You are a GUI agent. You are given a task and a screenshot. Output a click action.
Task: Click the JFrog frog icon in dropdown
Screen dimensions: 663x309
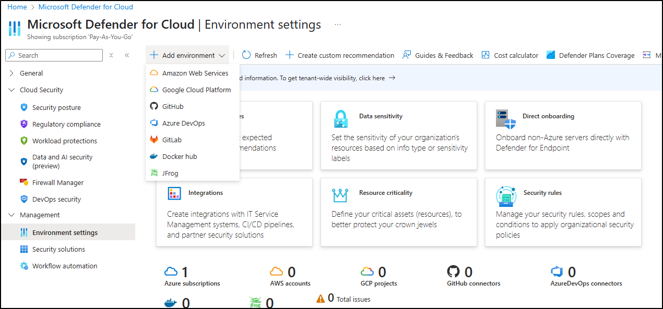pos(154,173)
